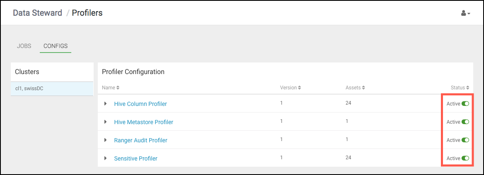
Task: Toggle Sensitive Profiler status switch
Action: click(x=465, y=158)
